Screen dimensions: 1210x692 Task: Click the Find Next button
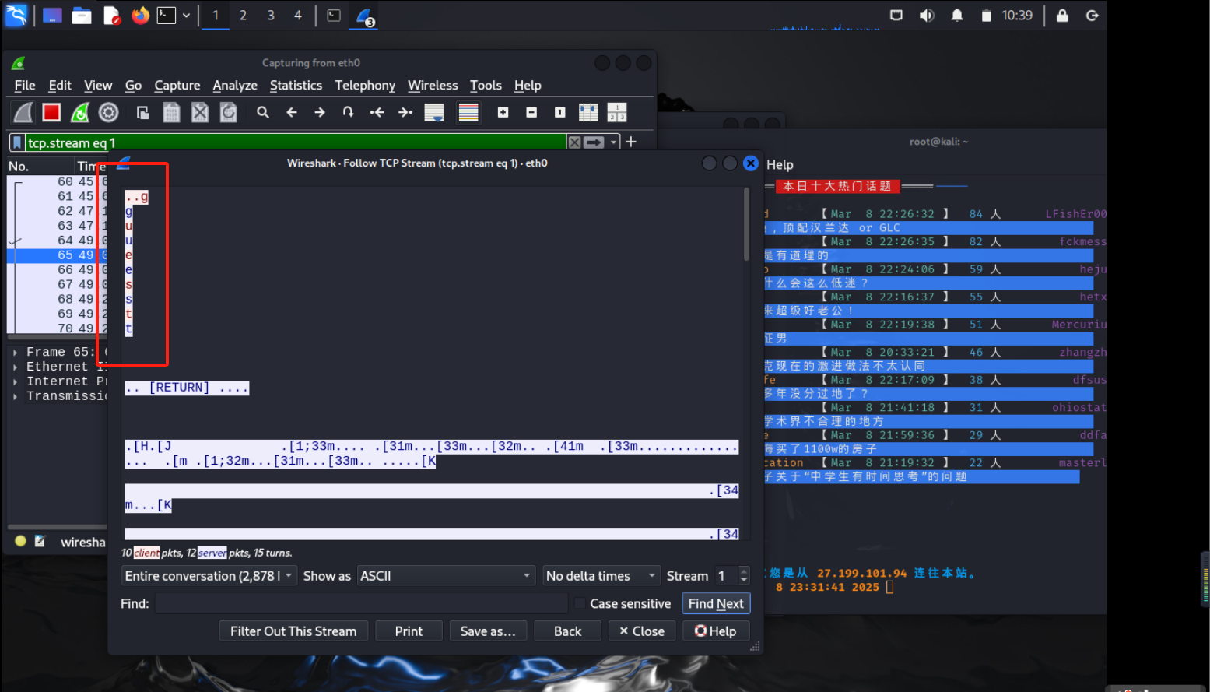pos(716,603)
